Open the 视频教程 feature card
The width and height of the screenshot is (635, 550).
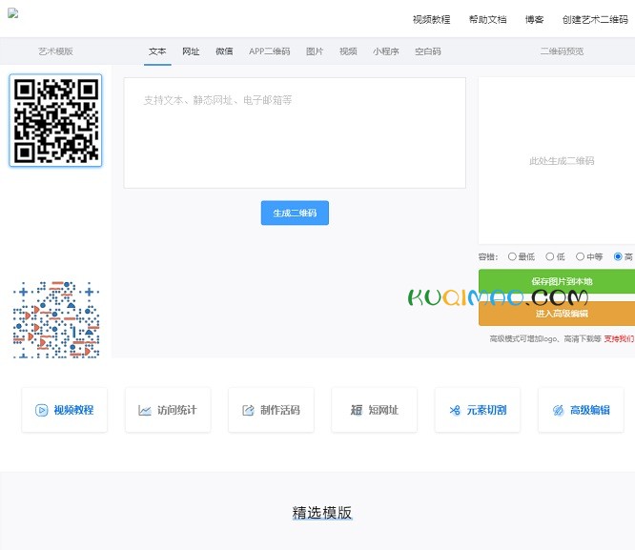click(65, 410)
